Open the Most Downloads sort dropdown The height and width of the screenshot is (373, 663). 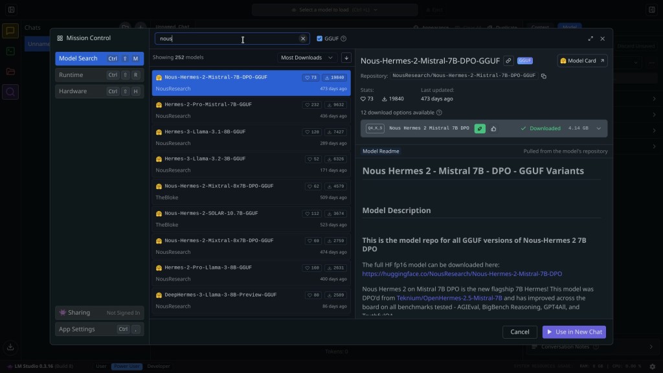307,58
